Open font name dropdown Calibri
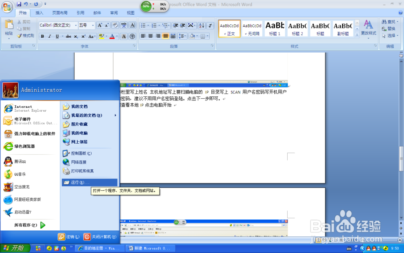This screenshot has height=253, width=404. pos(76,25)
